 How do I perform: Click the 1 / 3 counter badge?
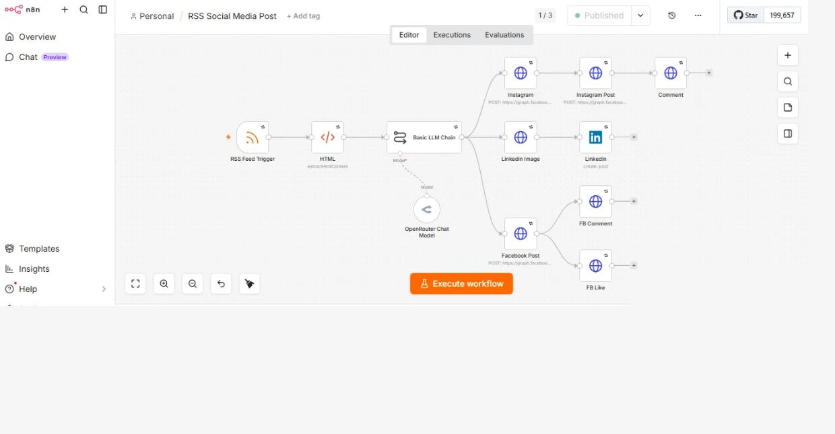545,15
